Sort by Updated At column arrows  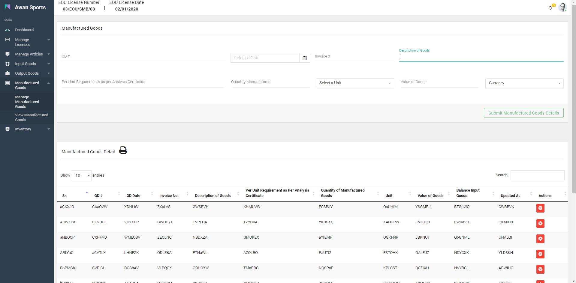531,193
